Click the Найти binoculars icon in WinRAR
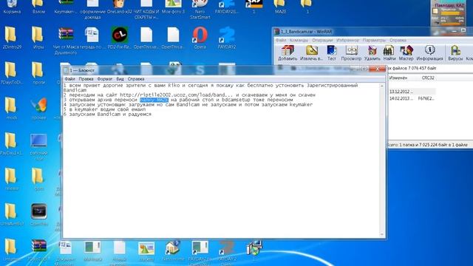The image size is (473, 266). pyautogui.click(x=389, y=52)
